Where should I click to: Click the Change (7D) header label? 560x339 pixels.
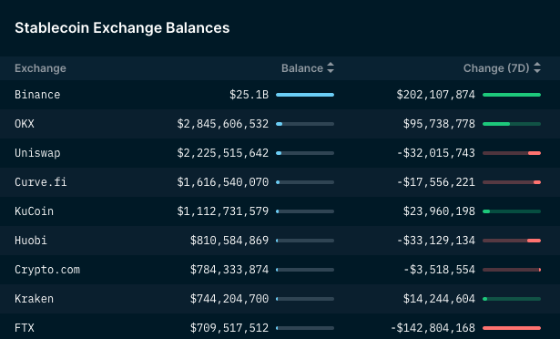click(496, 68)
